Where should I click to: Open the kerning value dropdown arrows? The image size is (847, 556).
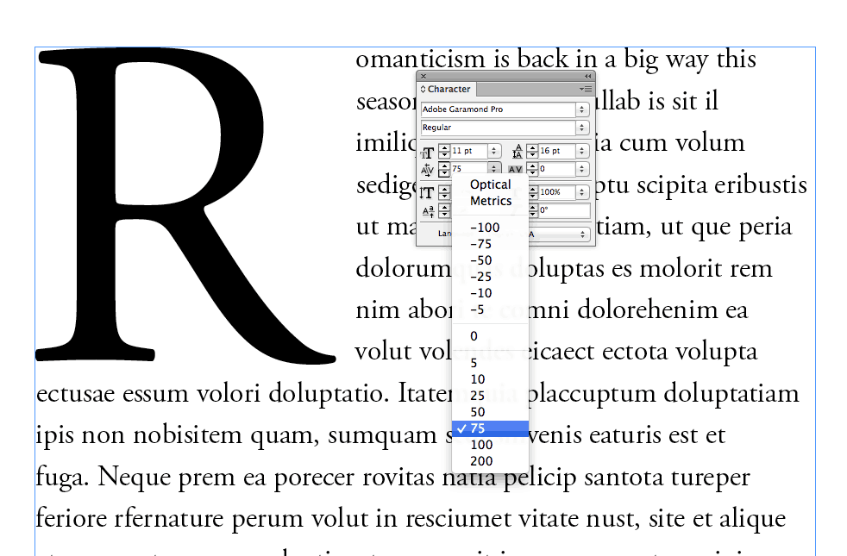point(493,169)
